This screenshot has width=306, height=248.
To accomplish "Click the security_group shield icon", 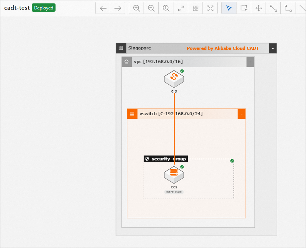I will click(x=147, y=159).
